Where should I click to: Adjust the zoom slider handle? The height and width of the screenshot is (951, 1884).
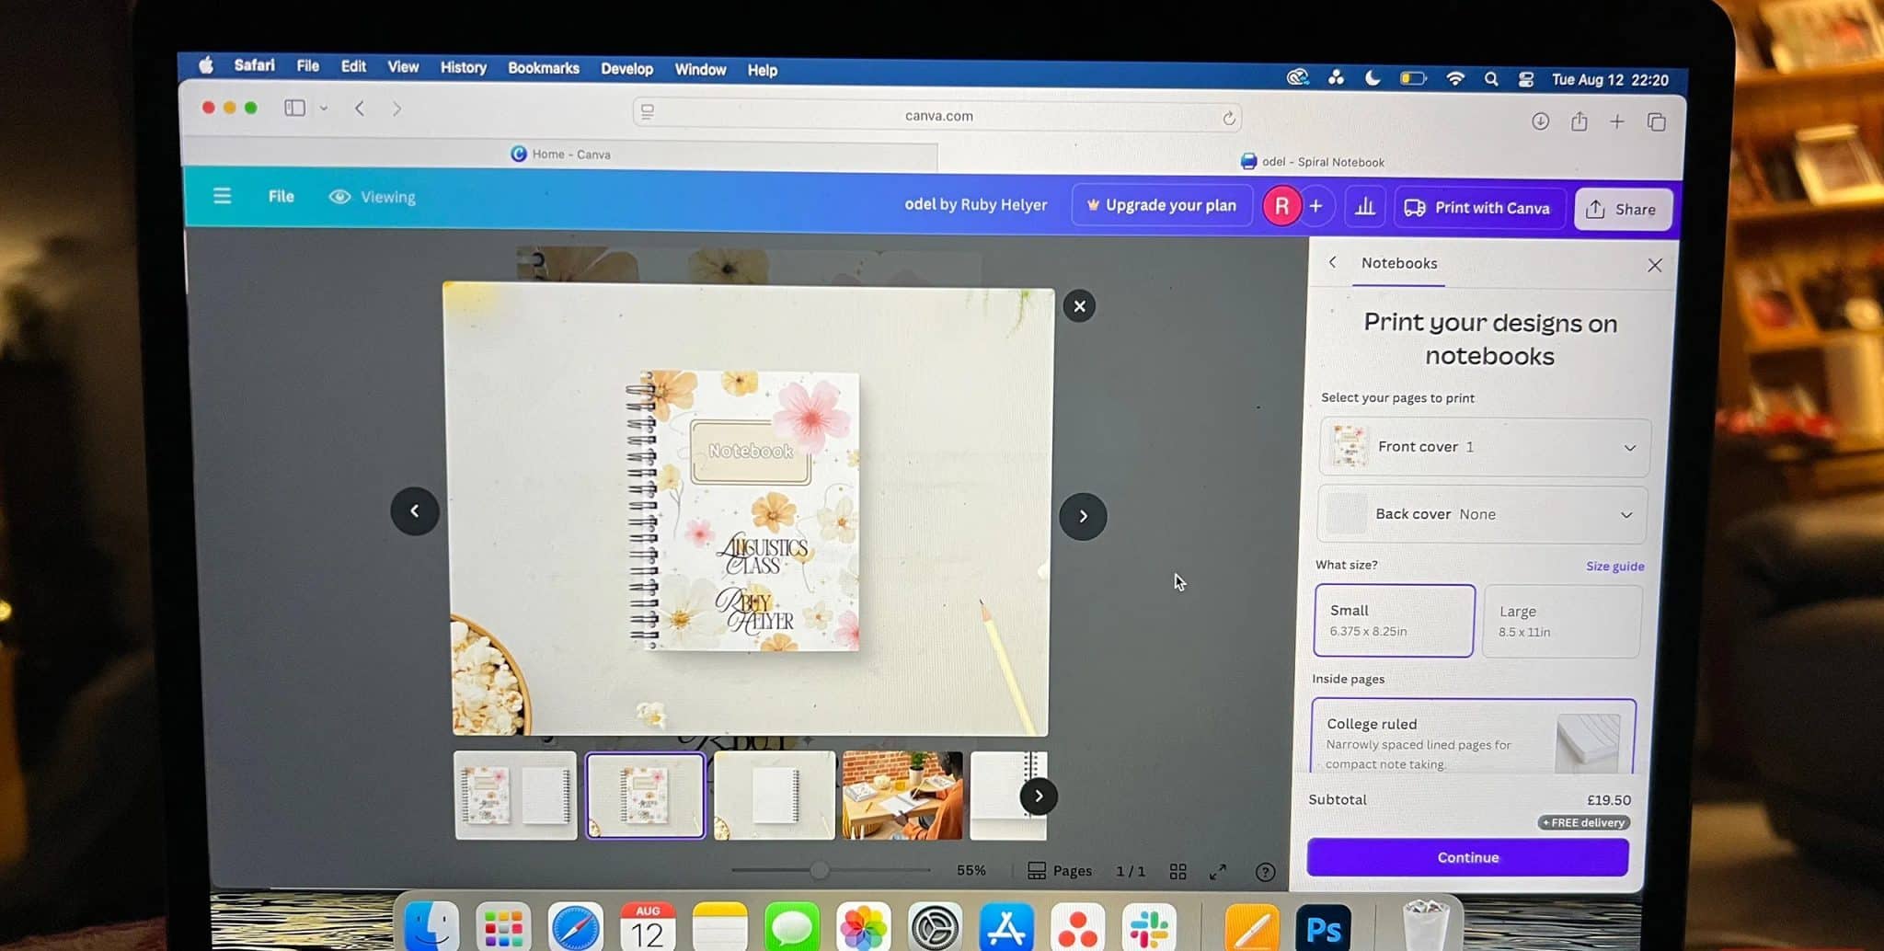point(819,870)
